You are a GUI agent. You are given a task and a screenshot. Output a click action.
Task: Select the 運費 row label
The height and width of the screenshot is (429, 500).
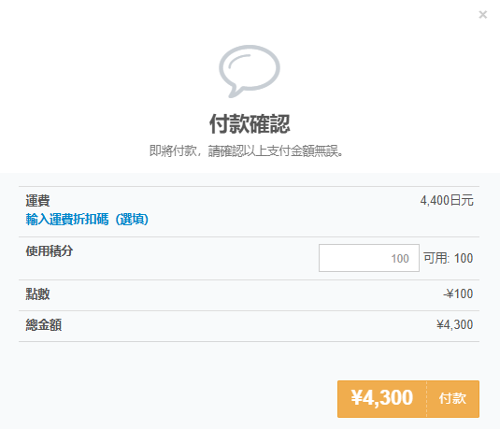point(37,201)
